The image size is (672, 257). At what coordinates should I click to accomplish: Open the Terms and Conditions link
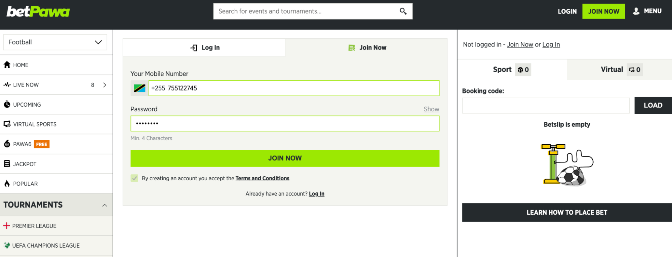point(262,178)
